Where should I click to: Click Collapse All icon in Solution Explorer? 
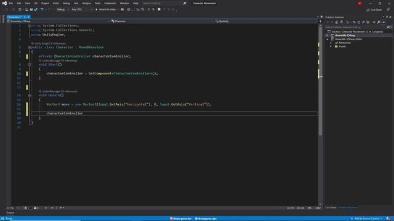point(363,22)
